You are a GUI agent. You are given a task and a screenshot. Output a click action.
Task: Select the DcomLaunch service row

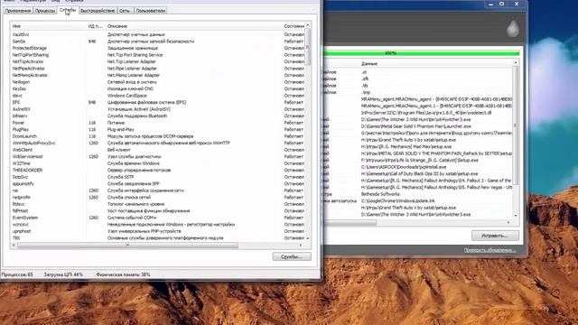[x=158, y=136]
